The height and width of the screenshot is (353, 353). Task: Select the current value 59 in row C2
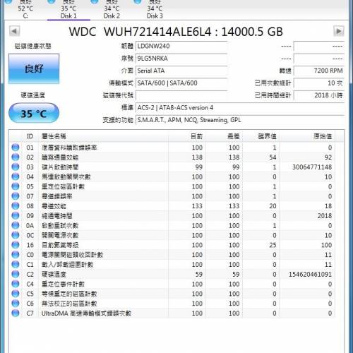coord(199,275)
